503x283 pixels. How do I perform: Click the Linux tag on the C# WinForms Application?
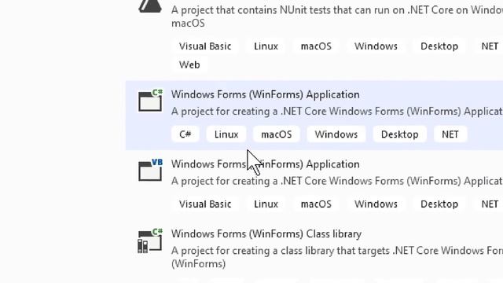[226, 134]
